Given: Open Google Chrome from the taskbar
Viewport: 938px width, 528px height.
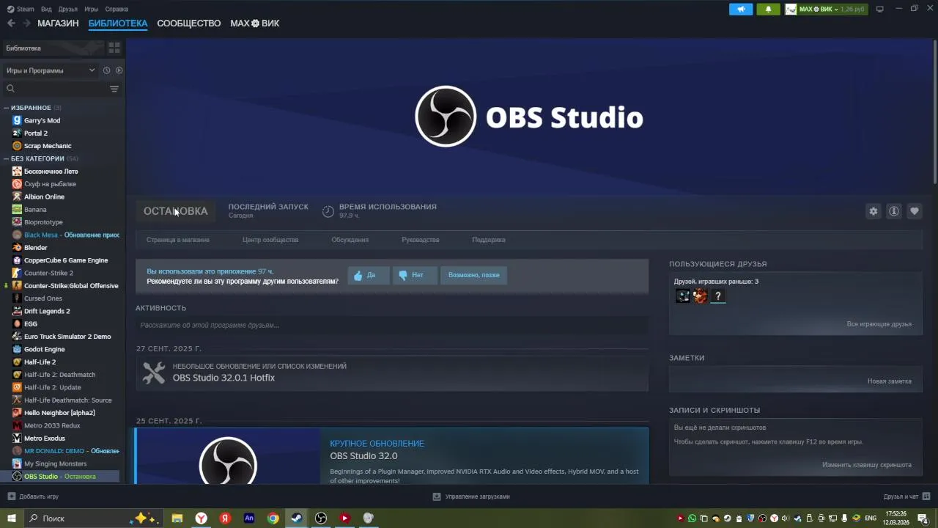Looking at the screenshot, I should coord(273,518).
